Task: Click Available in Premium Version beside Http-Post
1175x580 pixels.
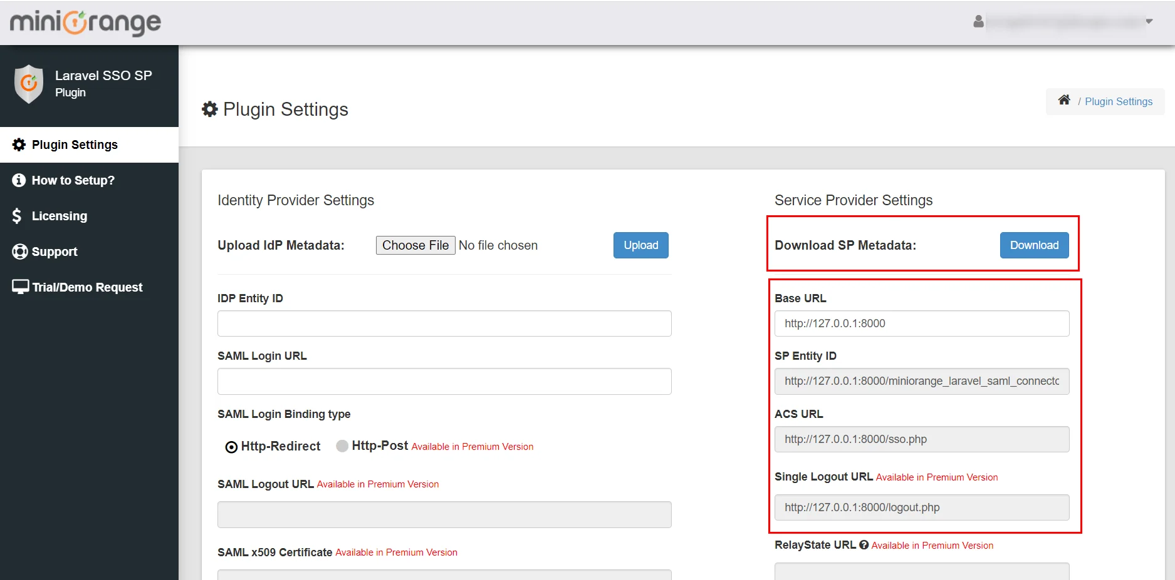Action: tap(473, 447)
